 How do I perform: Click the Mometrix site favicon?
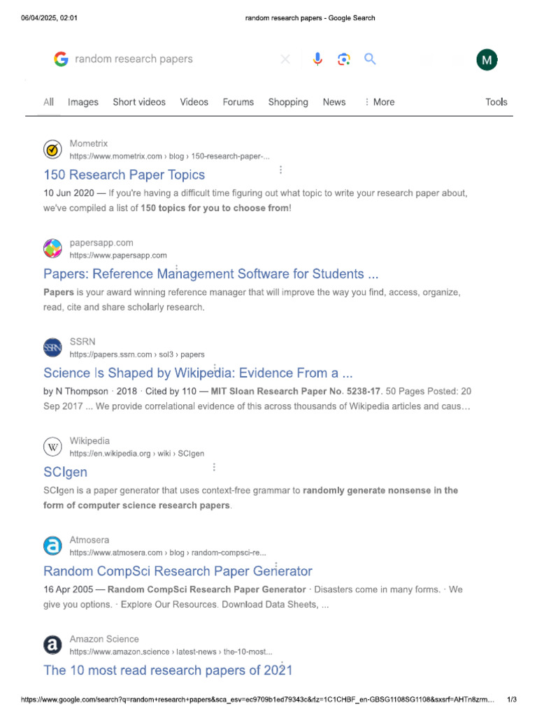pyautogui.click(x=52, y=150)
